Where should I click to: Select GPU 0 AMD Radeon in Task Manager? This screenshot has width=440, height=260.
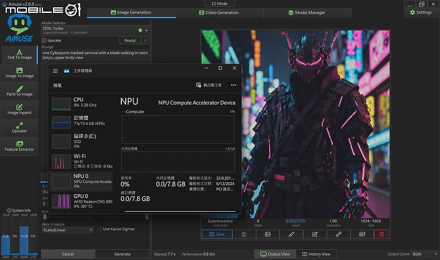(x=82, y=201)
